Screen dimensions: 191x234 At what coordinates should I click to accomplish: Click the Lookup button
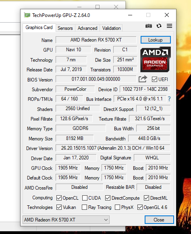(156, 40)
